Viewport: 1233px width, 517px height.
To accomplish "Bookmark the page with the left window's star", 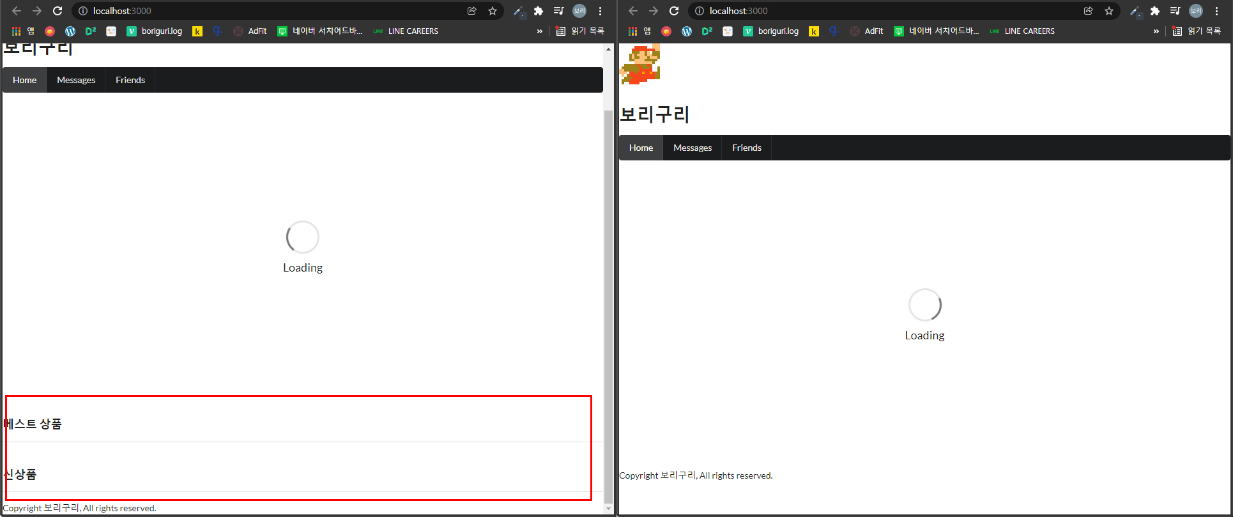I will coord(493,11).
